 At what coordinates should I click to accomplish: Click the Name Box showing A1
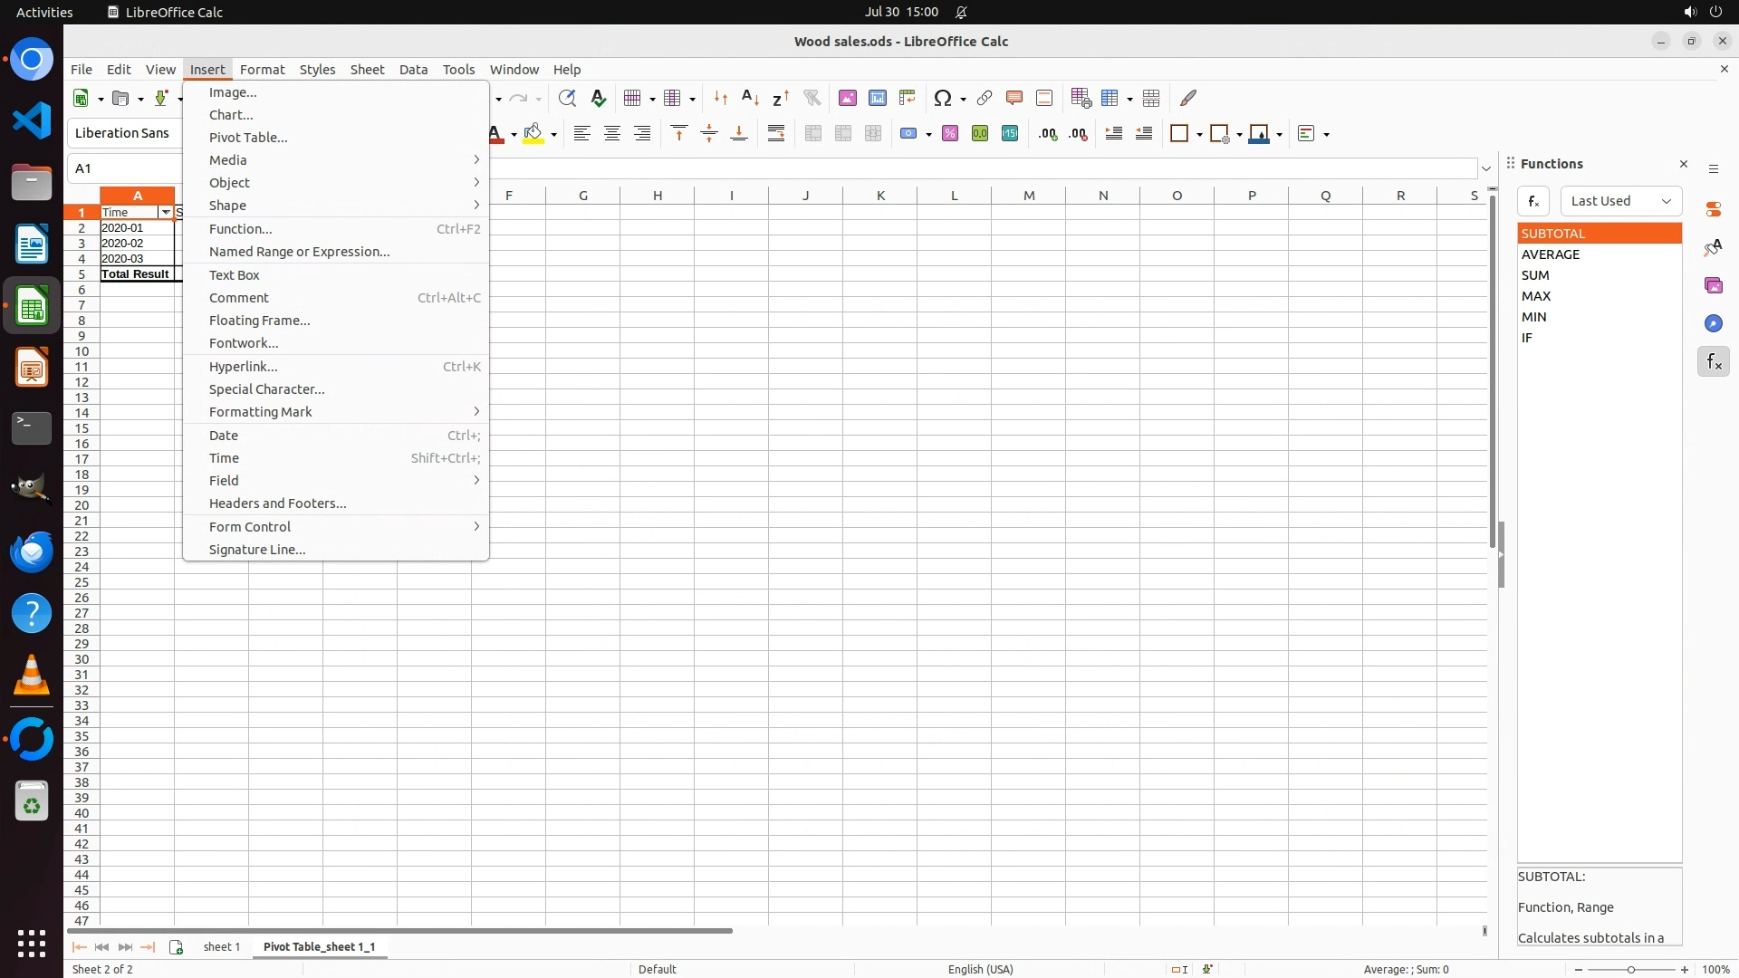(125, 168)
